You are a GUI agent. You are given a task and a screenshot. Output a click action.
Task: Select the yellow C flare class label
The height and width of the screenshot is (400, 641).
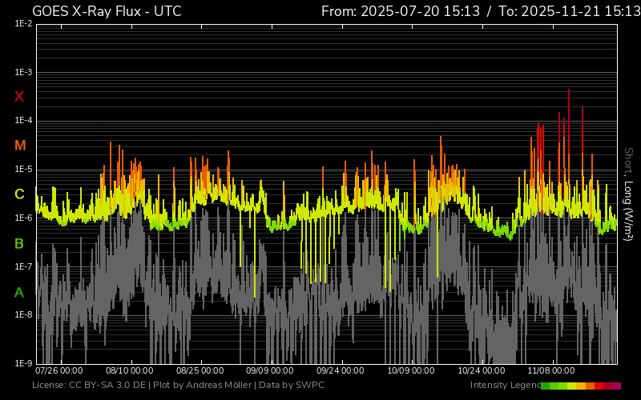pos(19,194)
